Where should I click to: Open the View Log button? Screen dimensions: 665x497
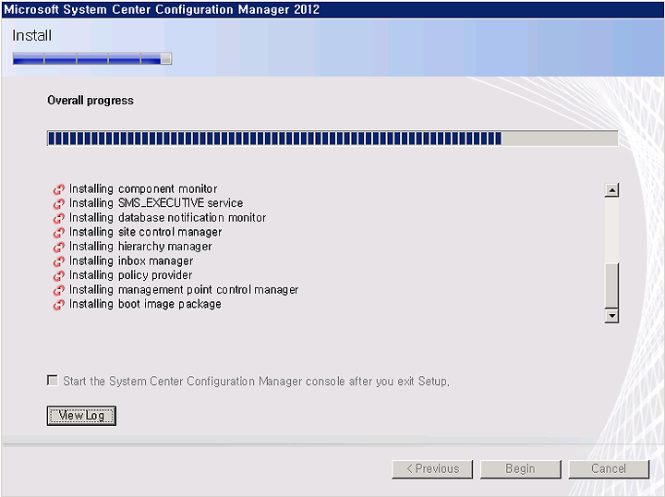(81, 416)
